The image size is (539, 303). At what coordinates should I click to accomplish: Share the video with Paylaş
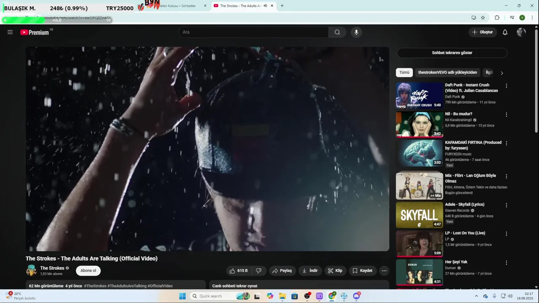[x=282, y=271]
